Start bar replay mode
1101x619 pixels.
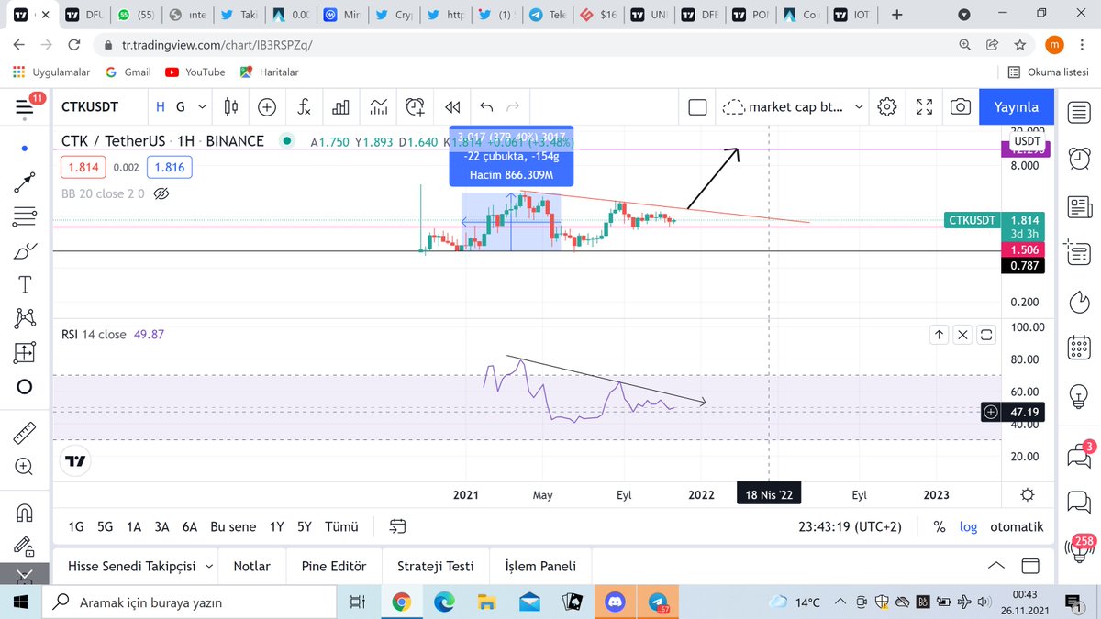tap(451, 107)
